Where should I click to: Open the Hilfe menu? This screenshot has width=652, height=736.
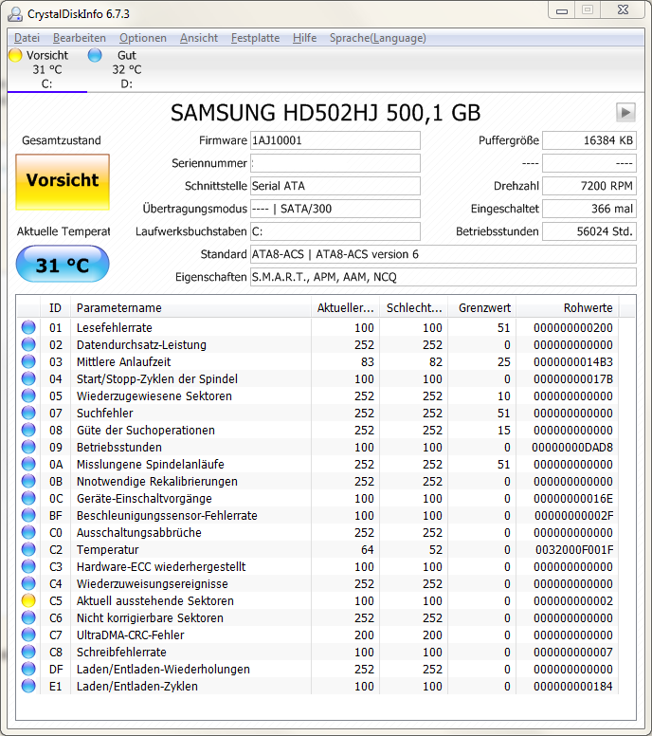pyautogui.click(x=304, y=38)
